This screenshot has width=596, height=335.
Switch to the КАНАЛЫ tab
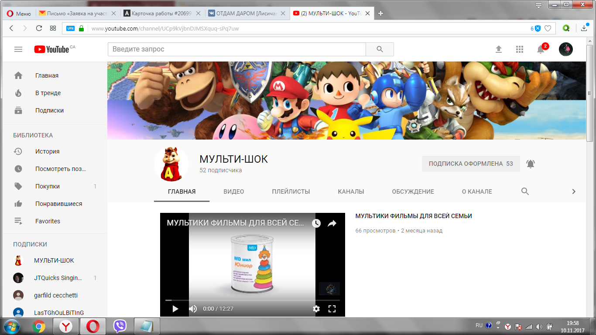[351, 191]
